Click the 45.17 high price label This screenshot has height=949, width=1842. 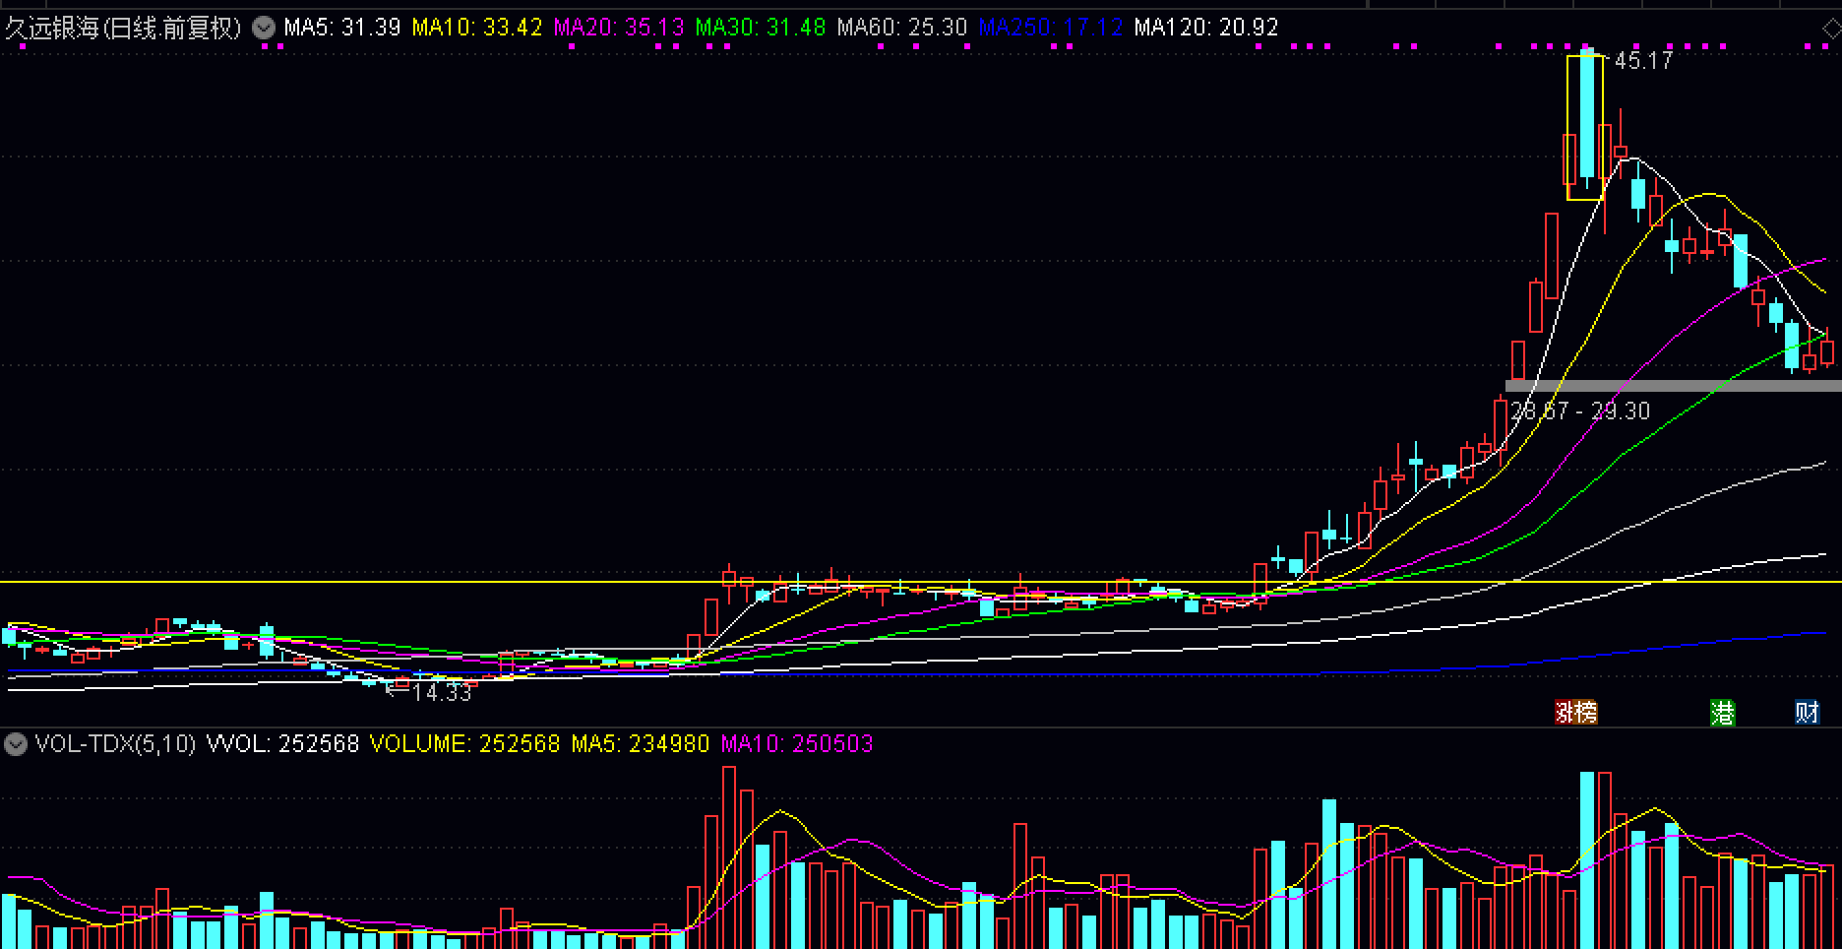pyautogui.click(x=1643, y=61)
